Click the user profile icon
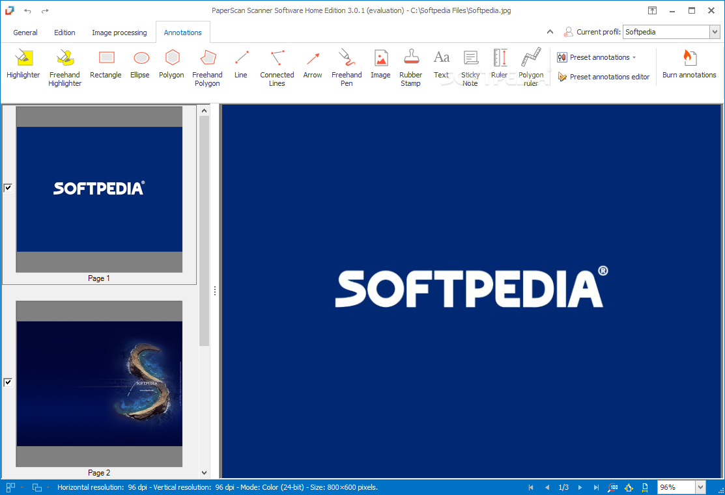The height and width of the screenshot is (495, 725). click(568, 32)
